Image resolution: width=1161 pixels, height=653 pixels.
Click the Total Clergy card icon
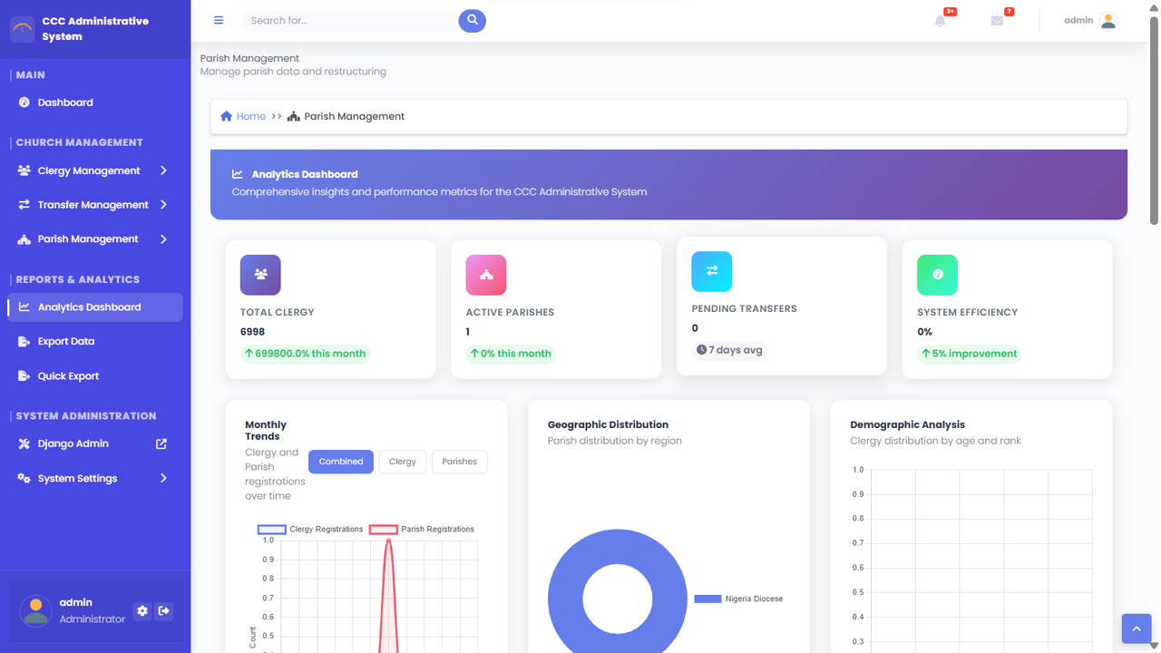click(x=260, y=275)
